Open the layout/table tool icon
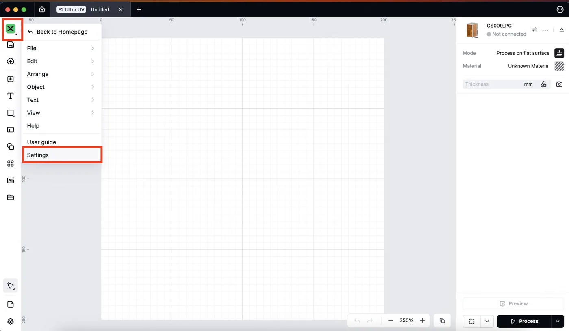569x331 pixels. click(x=11, y=130)
